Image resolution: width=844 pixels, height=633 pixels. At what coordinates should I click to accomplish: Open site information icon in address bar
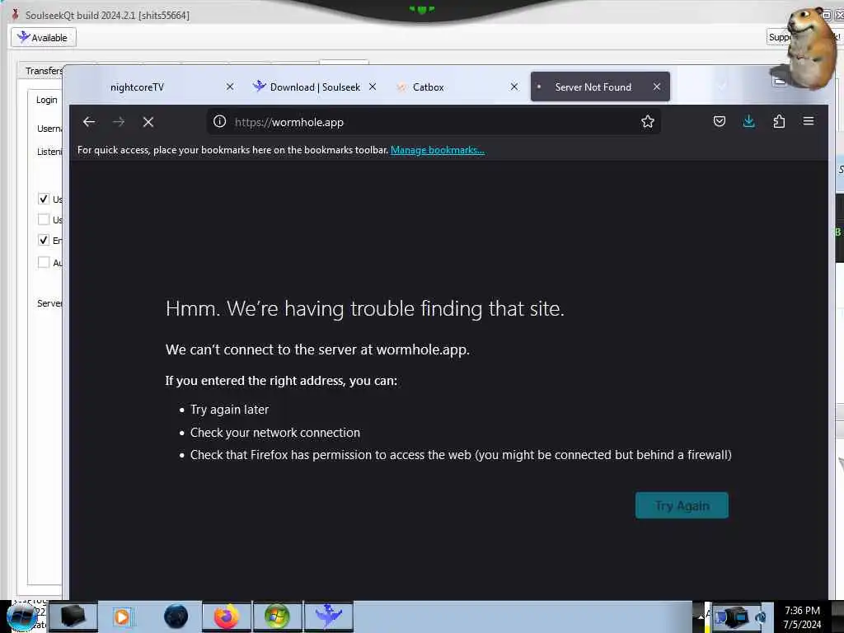(219, 122)
